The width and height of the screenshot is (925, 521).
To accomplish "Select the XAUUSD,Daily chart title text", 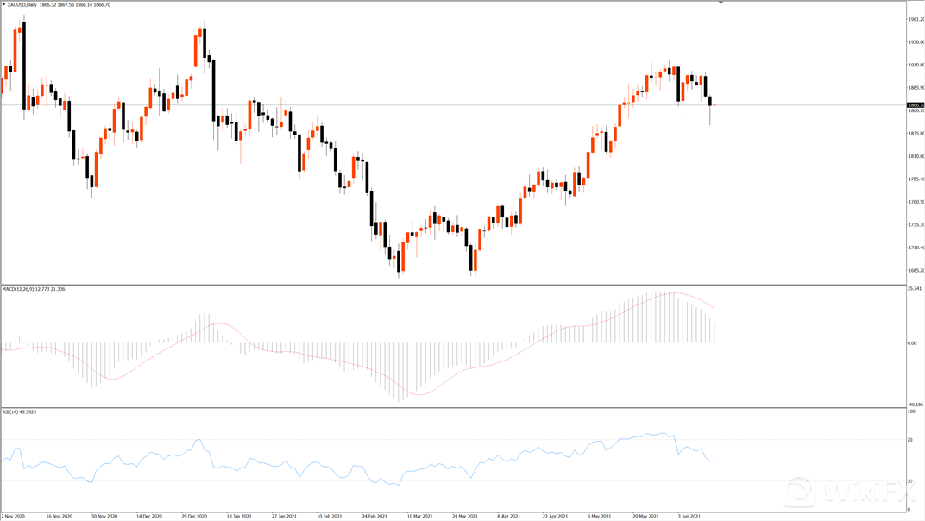I will pyautogui.click(x=22, y=5).
